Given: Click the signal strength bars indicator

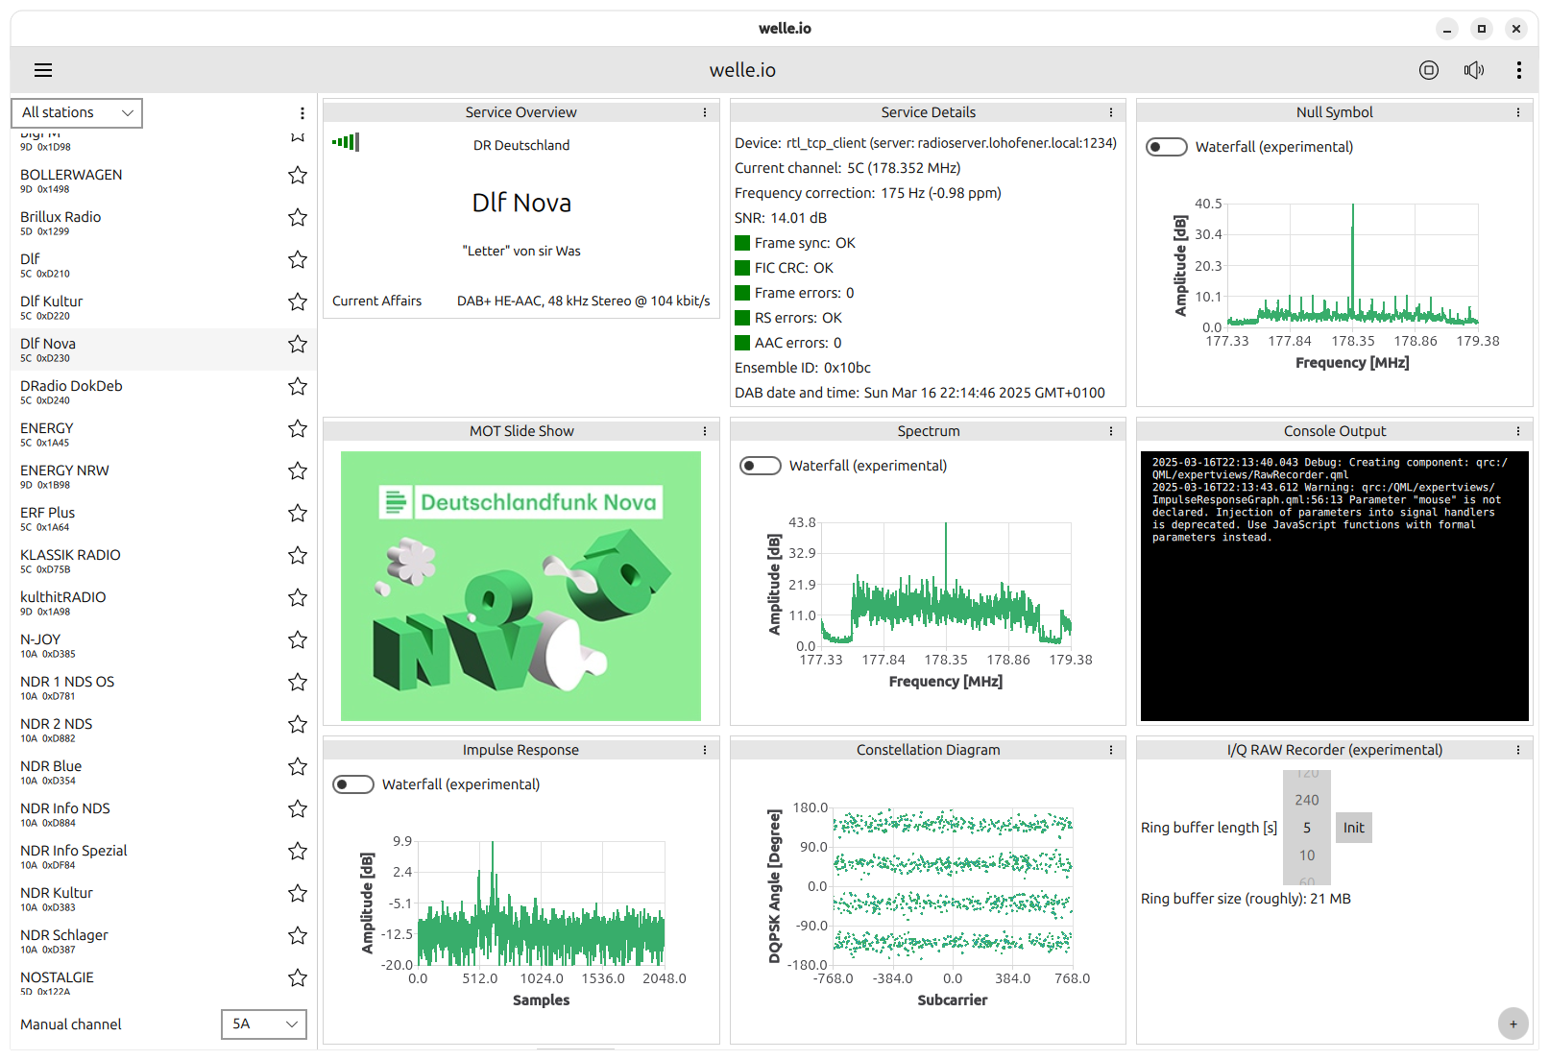Looking at the screenshot, I should [x=346, y=143].
